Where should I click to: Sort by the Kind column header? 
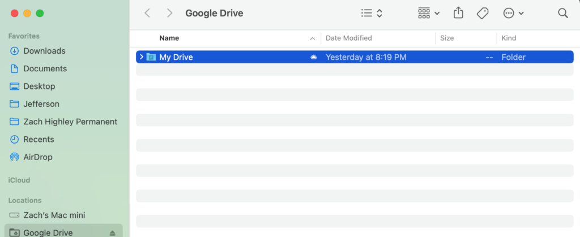509,38
